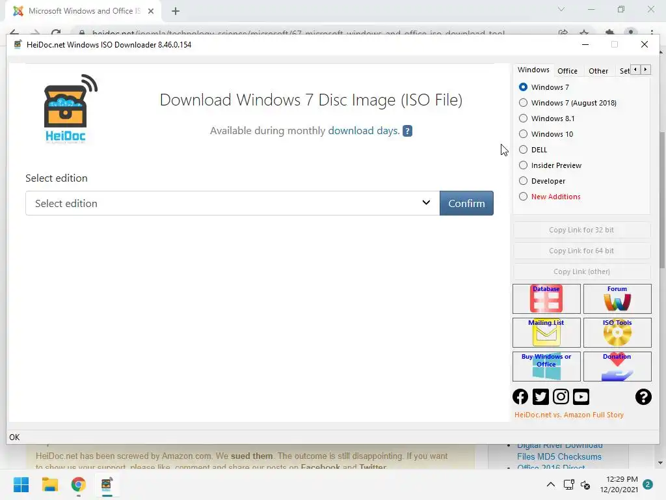
Task: Click Copy Link (other) button
Action: pyautogui.click(x=581, y=271)
